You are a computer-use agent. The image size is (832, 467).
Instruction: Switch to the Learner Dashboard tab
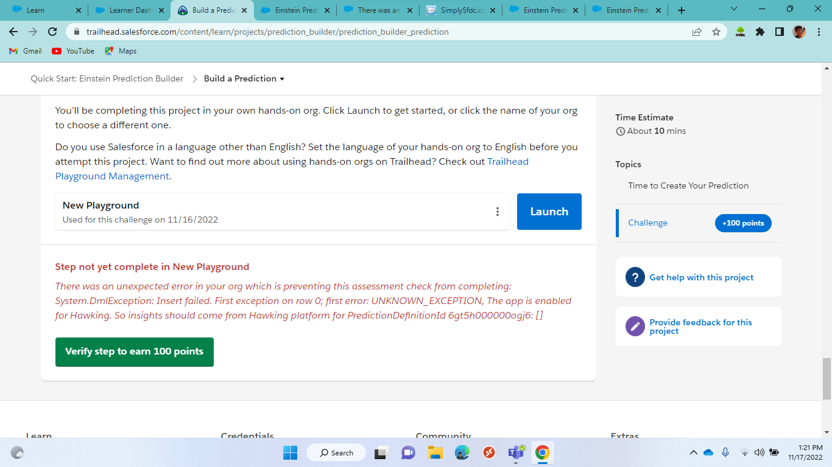coord(129,10)
